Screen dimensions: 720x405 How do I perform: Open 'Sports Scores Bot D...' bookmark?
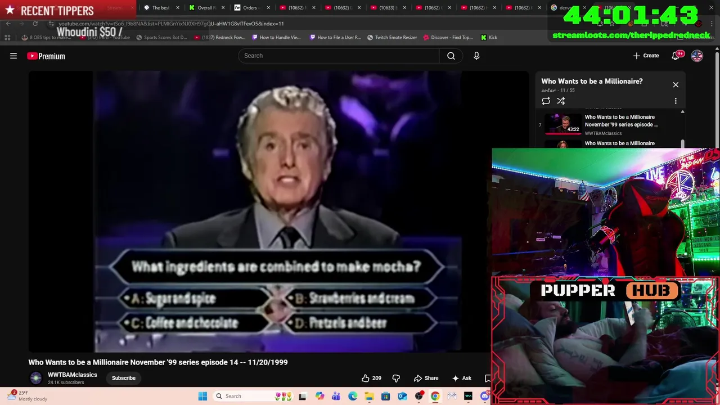[161, 38]
